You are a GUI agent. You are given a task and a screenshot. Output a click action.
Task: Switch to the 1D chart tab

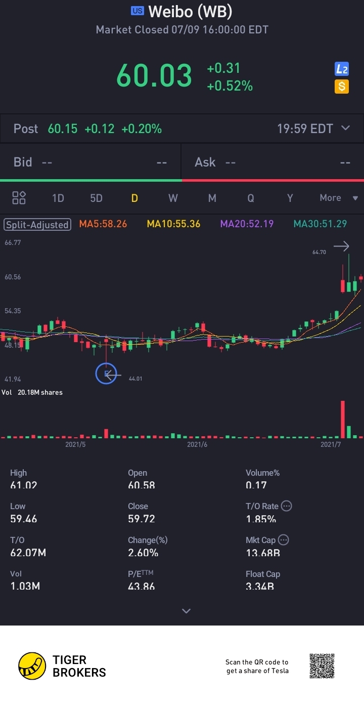pos(58,198)
